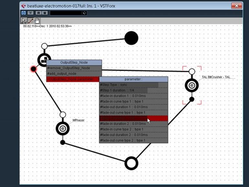
Task: Enable Read automation (R) button
Action: tap(38, 13)
